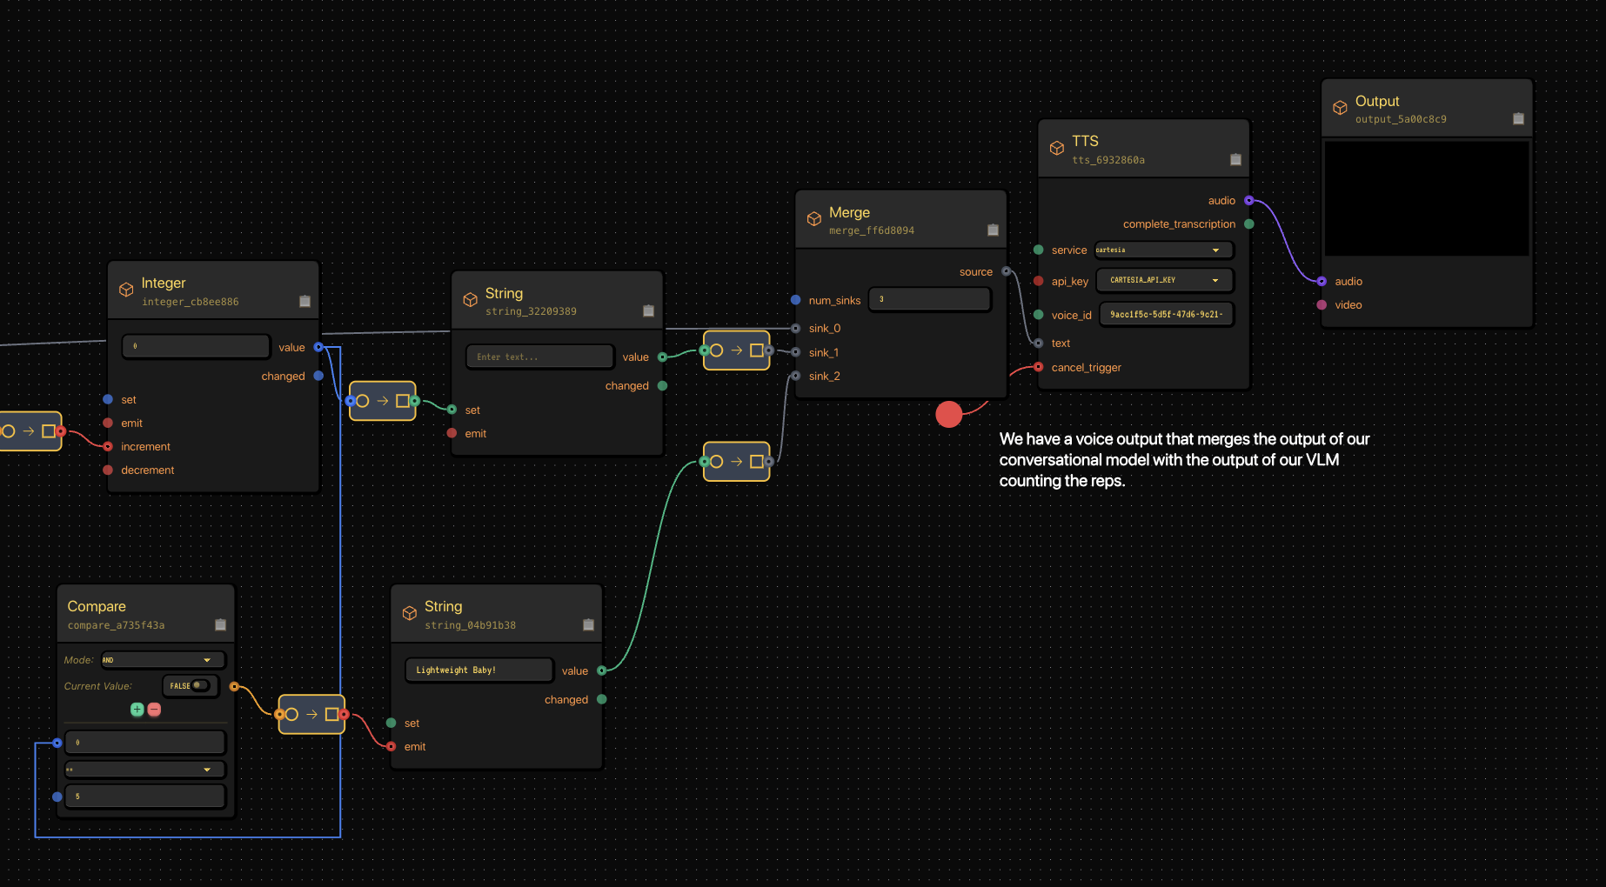Screen dimensions: 1606x887
Task: Expand the Compare Mode AND dropdown
Action: coord(163,660)
